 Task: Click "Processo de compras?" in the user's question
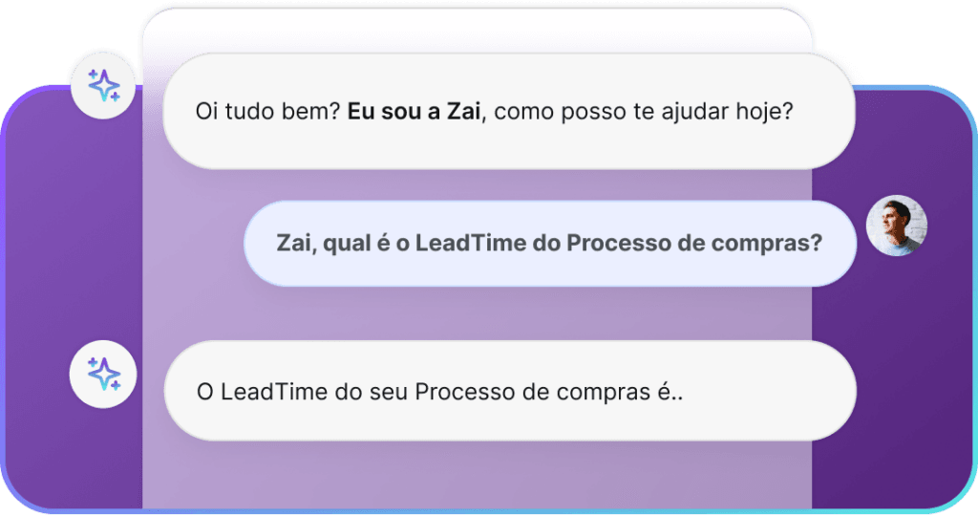tap(694, 243)
